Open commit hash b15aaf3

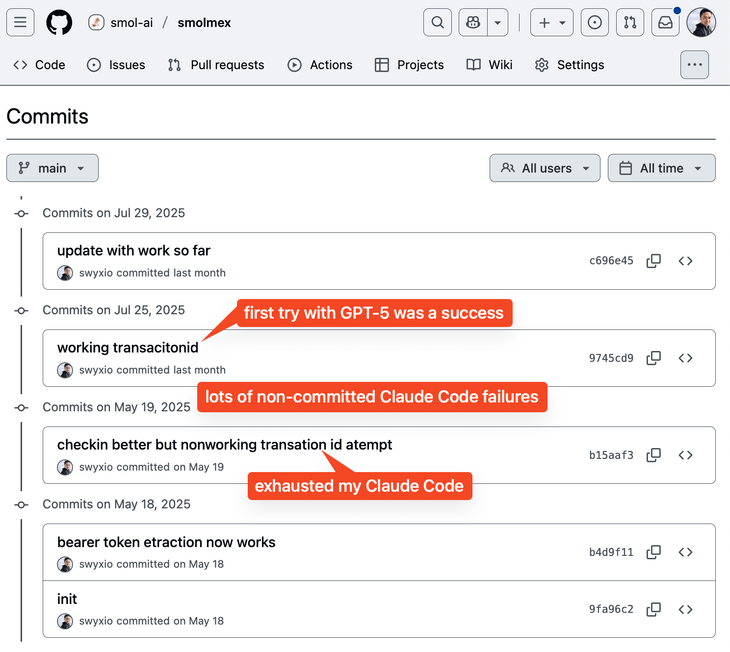click(611, 455)
